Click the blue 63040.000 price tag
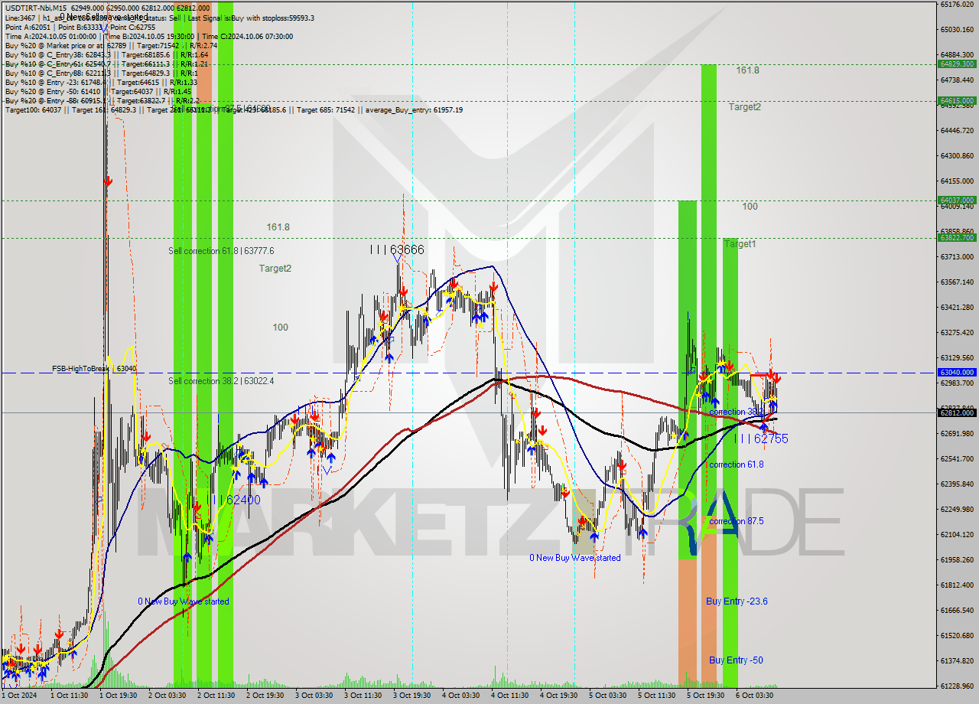The height and width of the screenshot is (704, 979). [x=957, y=373]
